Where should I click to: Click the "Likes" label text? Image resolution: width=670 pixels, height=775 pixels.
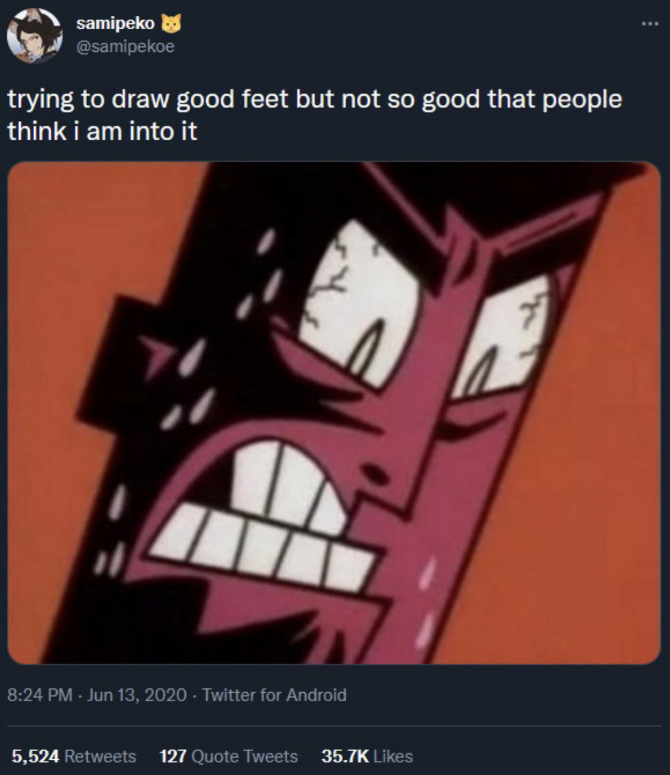393,757
